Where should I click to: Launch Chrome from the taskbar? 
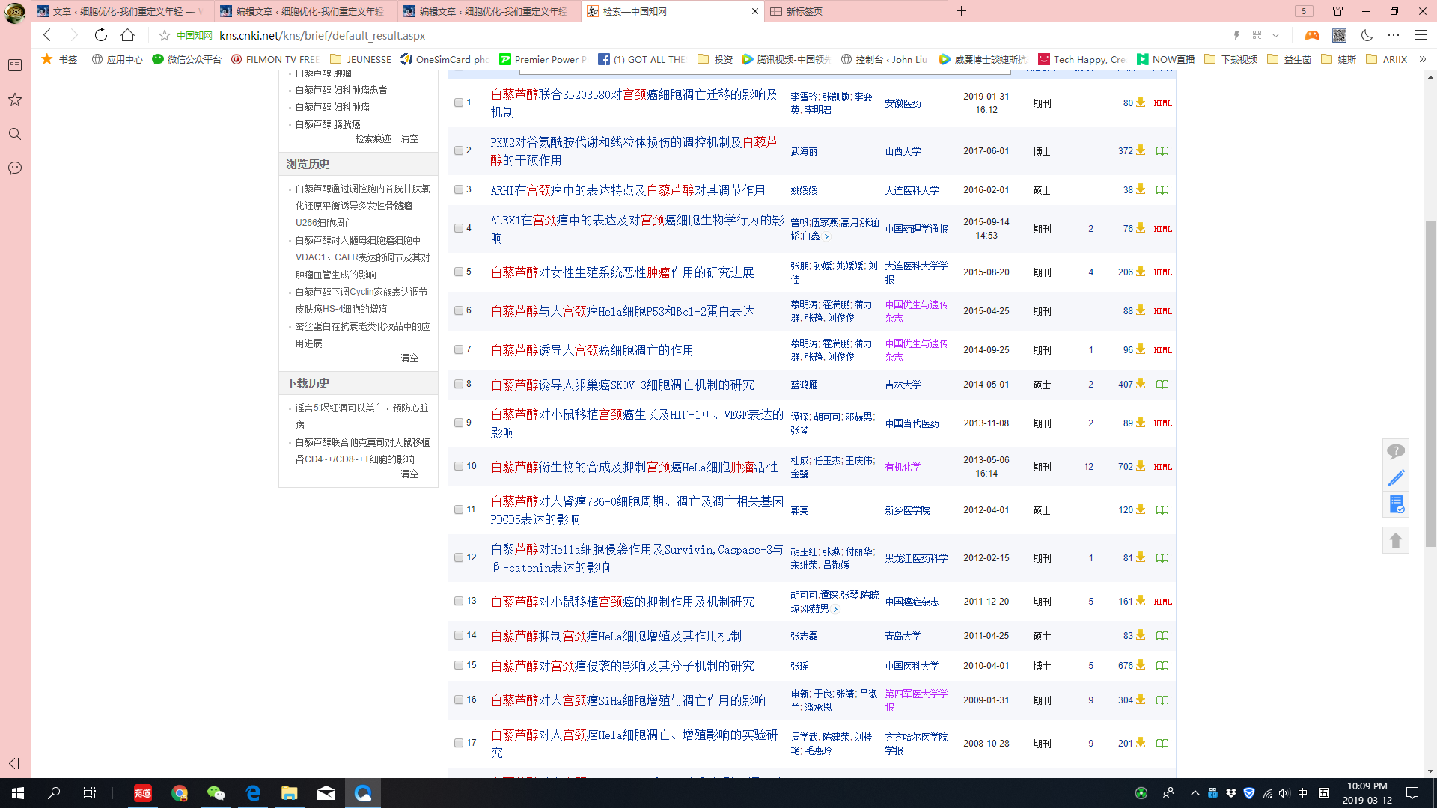pyautogui.click(x=180, y=793)
